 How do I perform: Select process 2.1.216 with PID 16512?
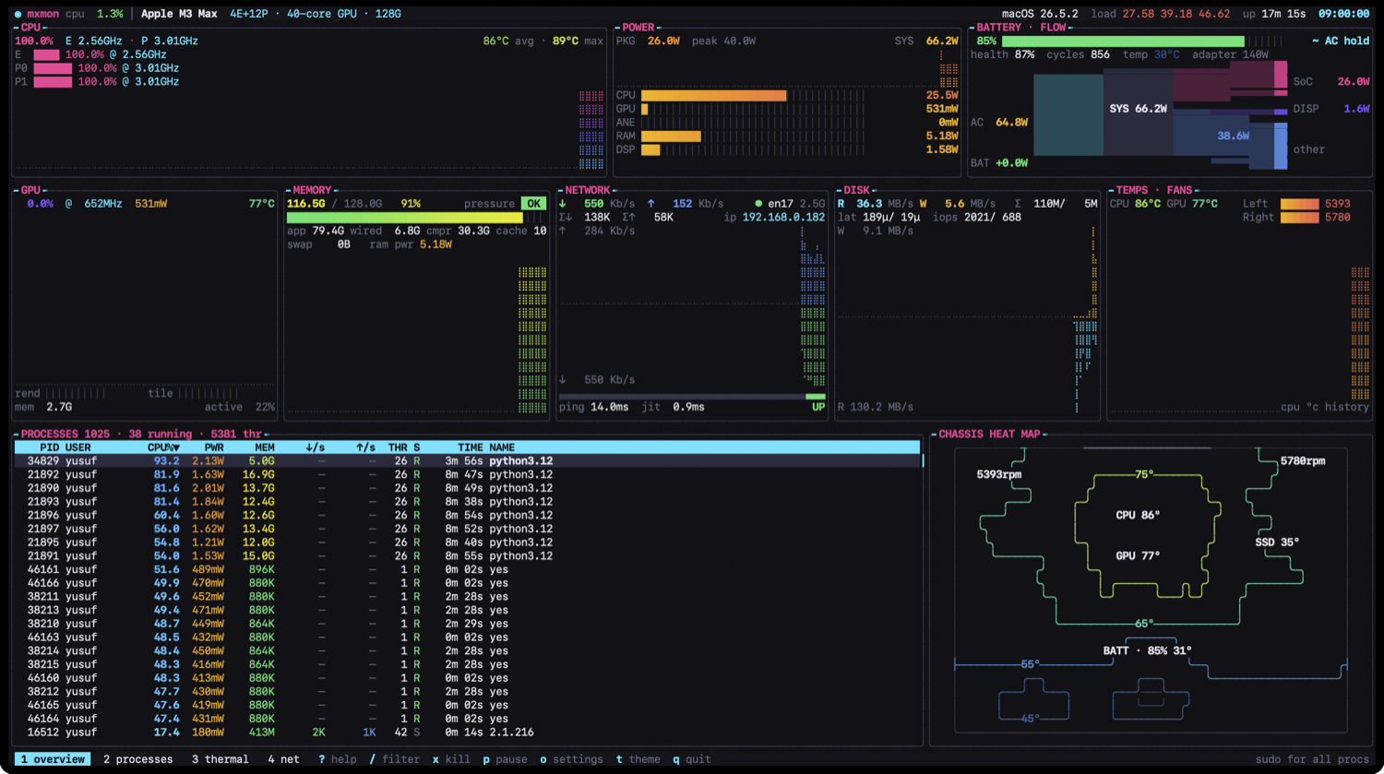point(467,732)
